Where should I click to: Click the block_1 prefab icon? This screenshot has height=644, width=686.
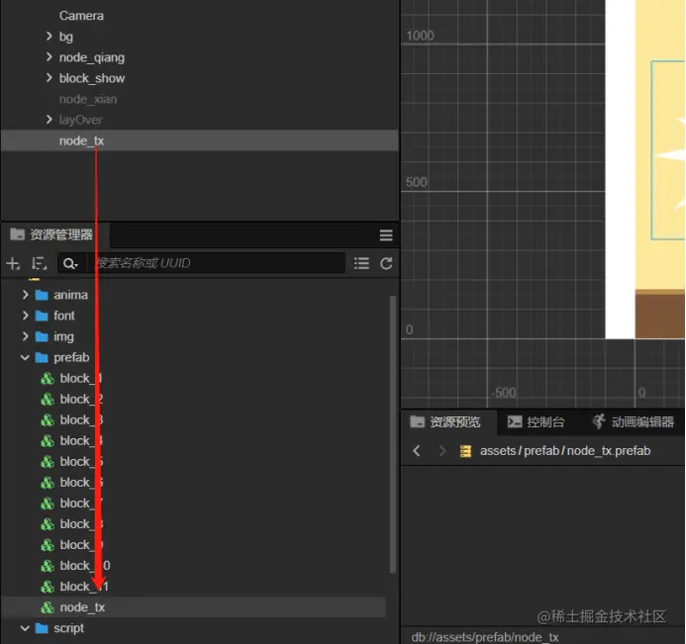coord(48,378)
